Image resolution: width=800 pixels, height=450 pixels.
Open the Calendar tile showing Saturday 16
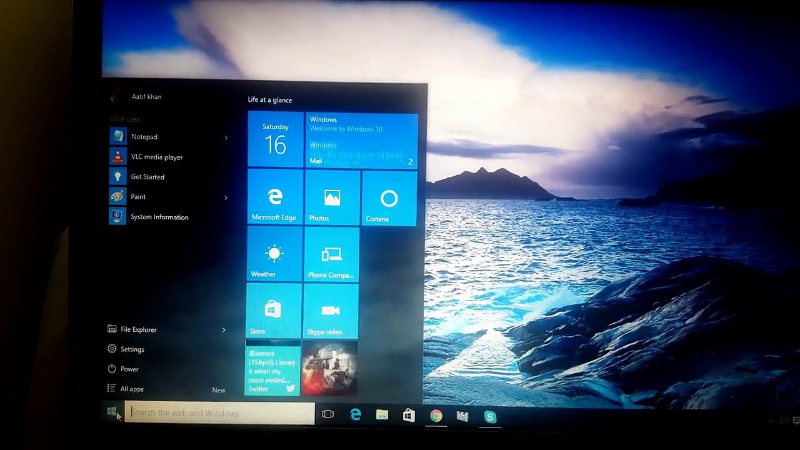275,140
